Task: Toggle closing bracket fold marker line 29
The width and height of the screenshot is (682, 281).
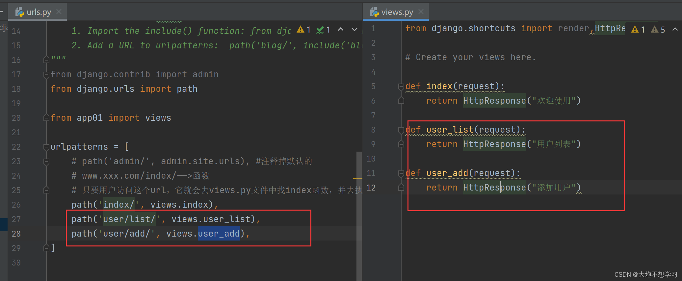Action: (46, 248)
